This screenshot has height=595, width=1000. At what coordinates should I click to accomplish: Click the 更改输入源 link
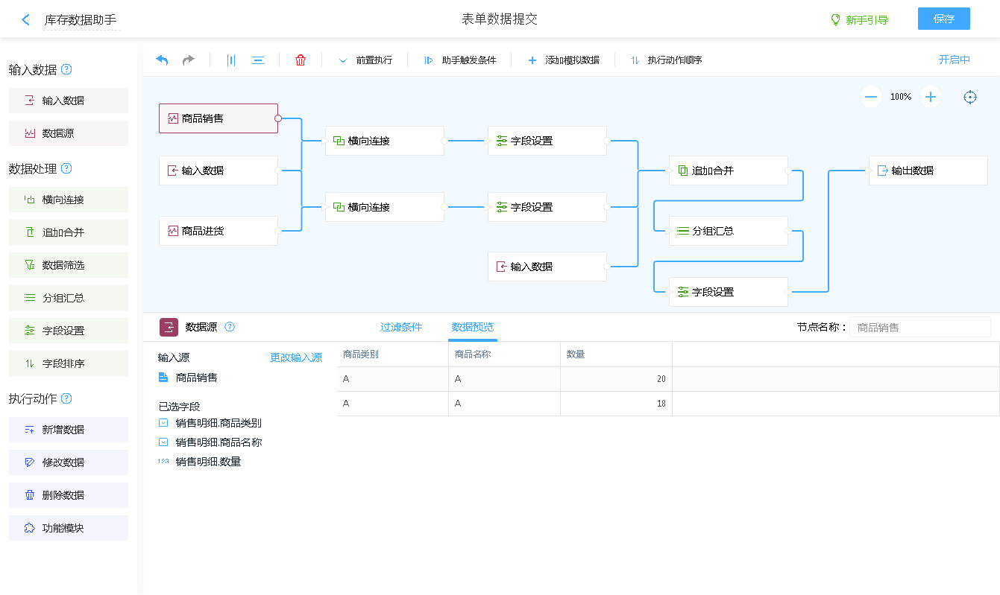(296, 357)
